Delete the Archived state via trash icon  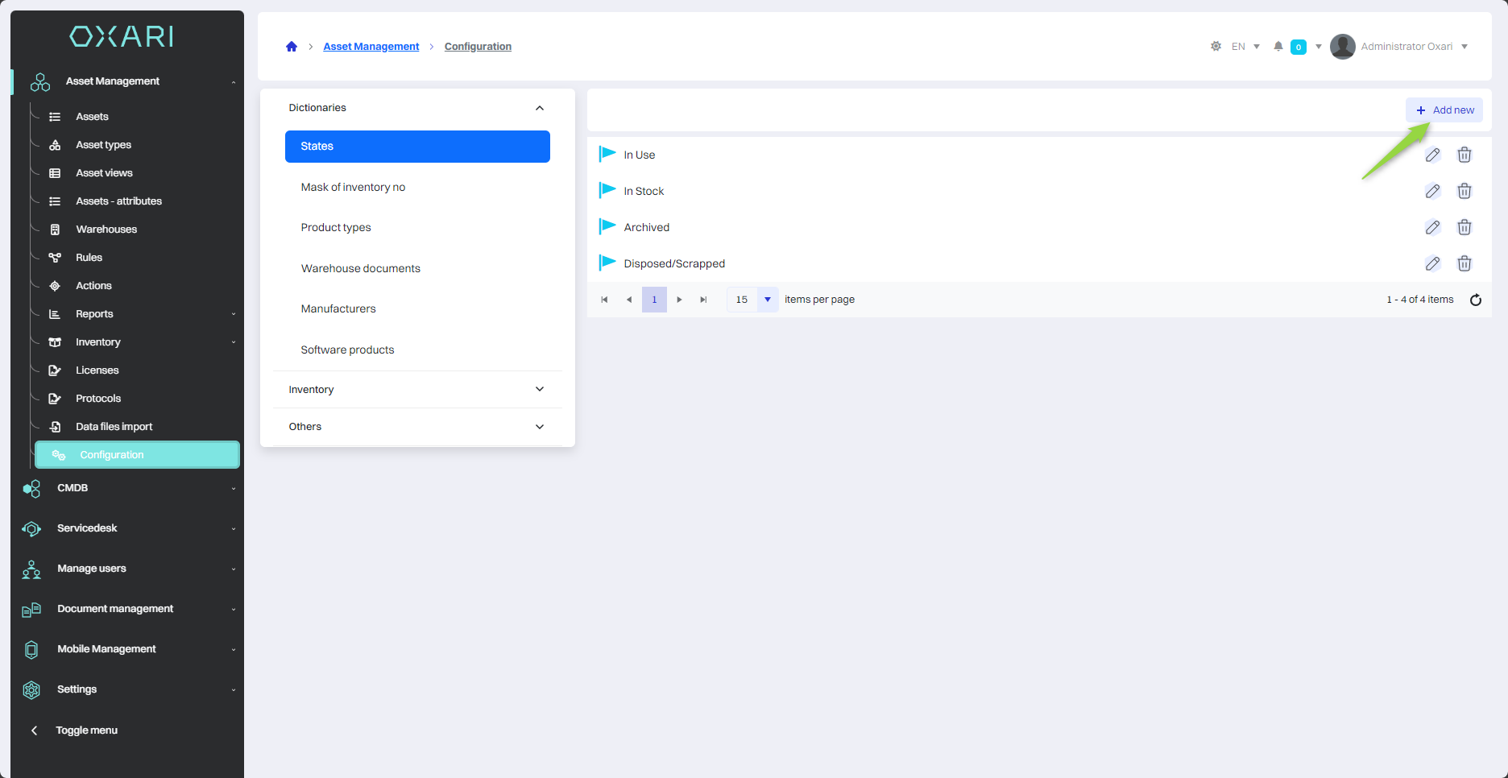click(1464, 227)
